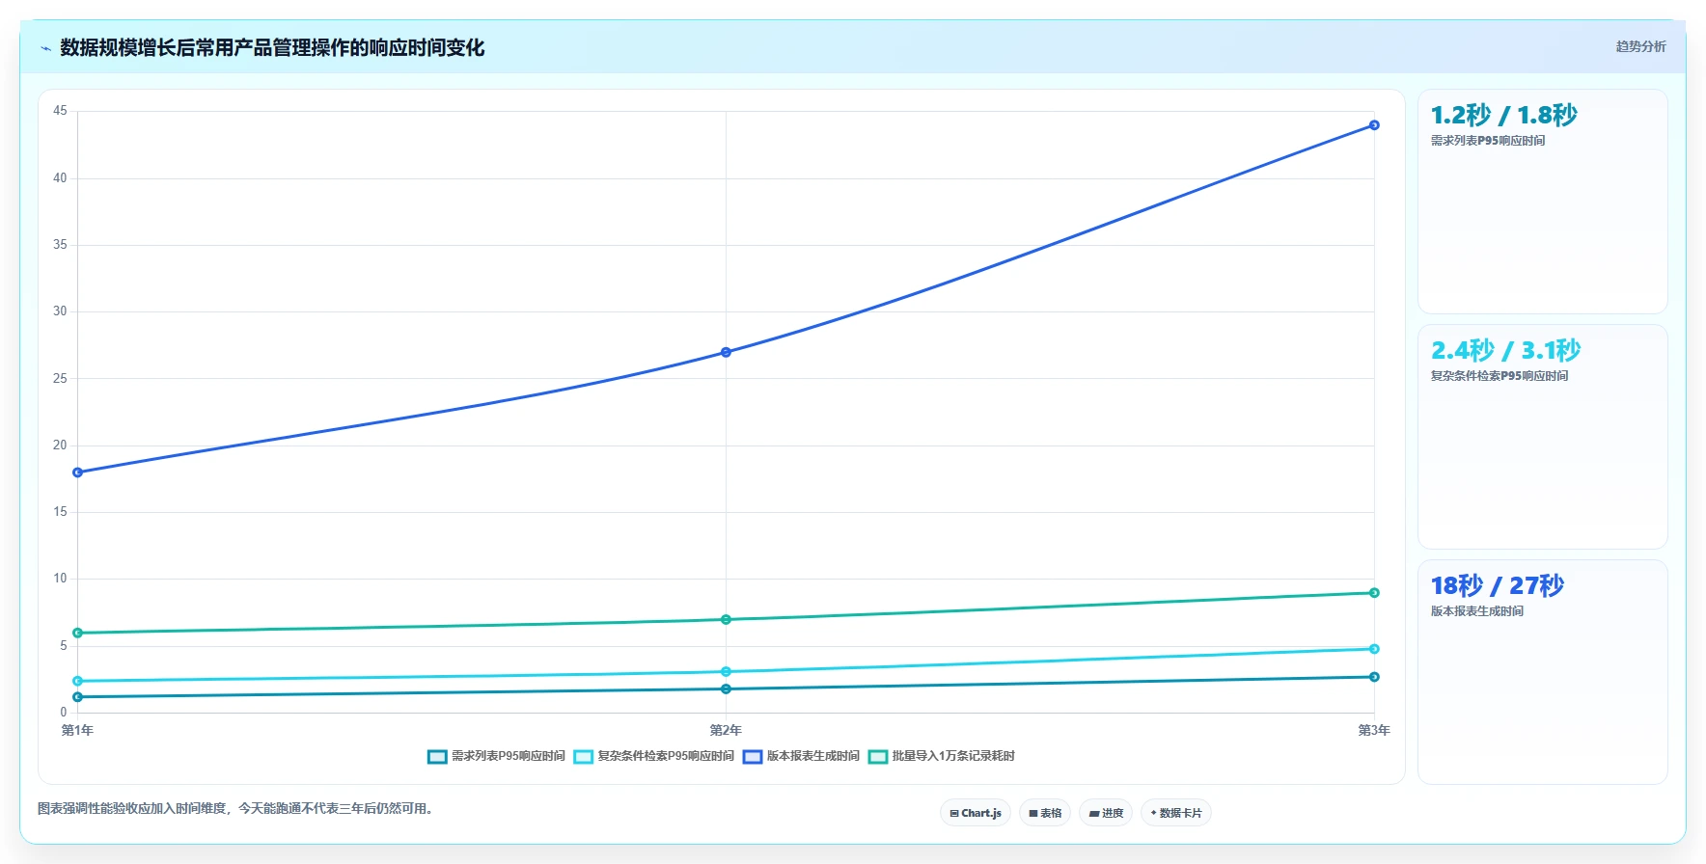Click the trend icon beside the title
The image size is (1706, 864).
point(45,48)
